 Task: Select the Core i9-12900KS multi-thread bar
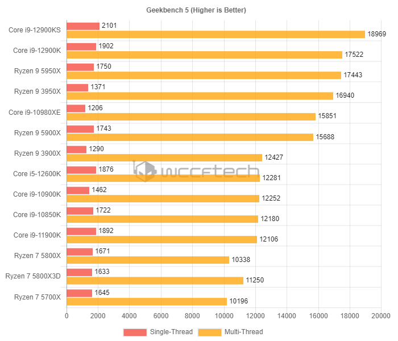[x=215, y=34]
